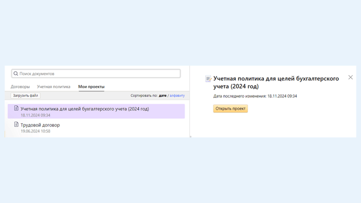This screenshot has width=361, height=203.
Task: Click the document icon beside Трудовой договор
Action: 16,124
